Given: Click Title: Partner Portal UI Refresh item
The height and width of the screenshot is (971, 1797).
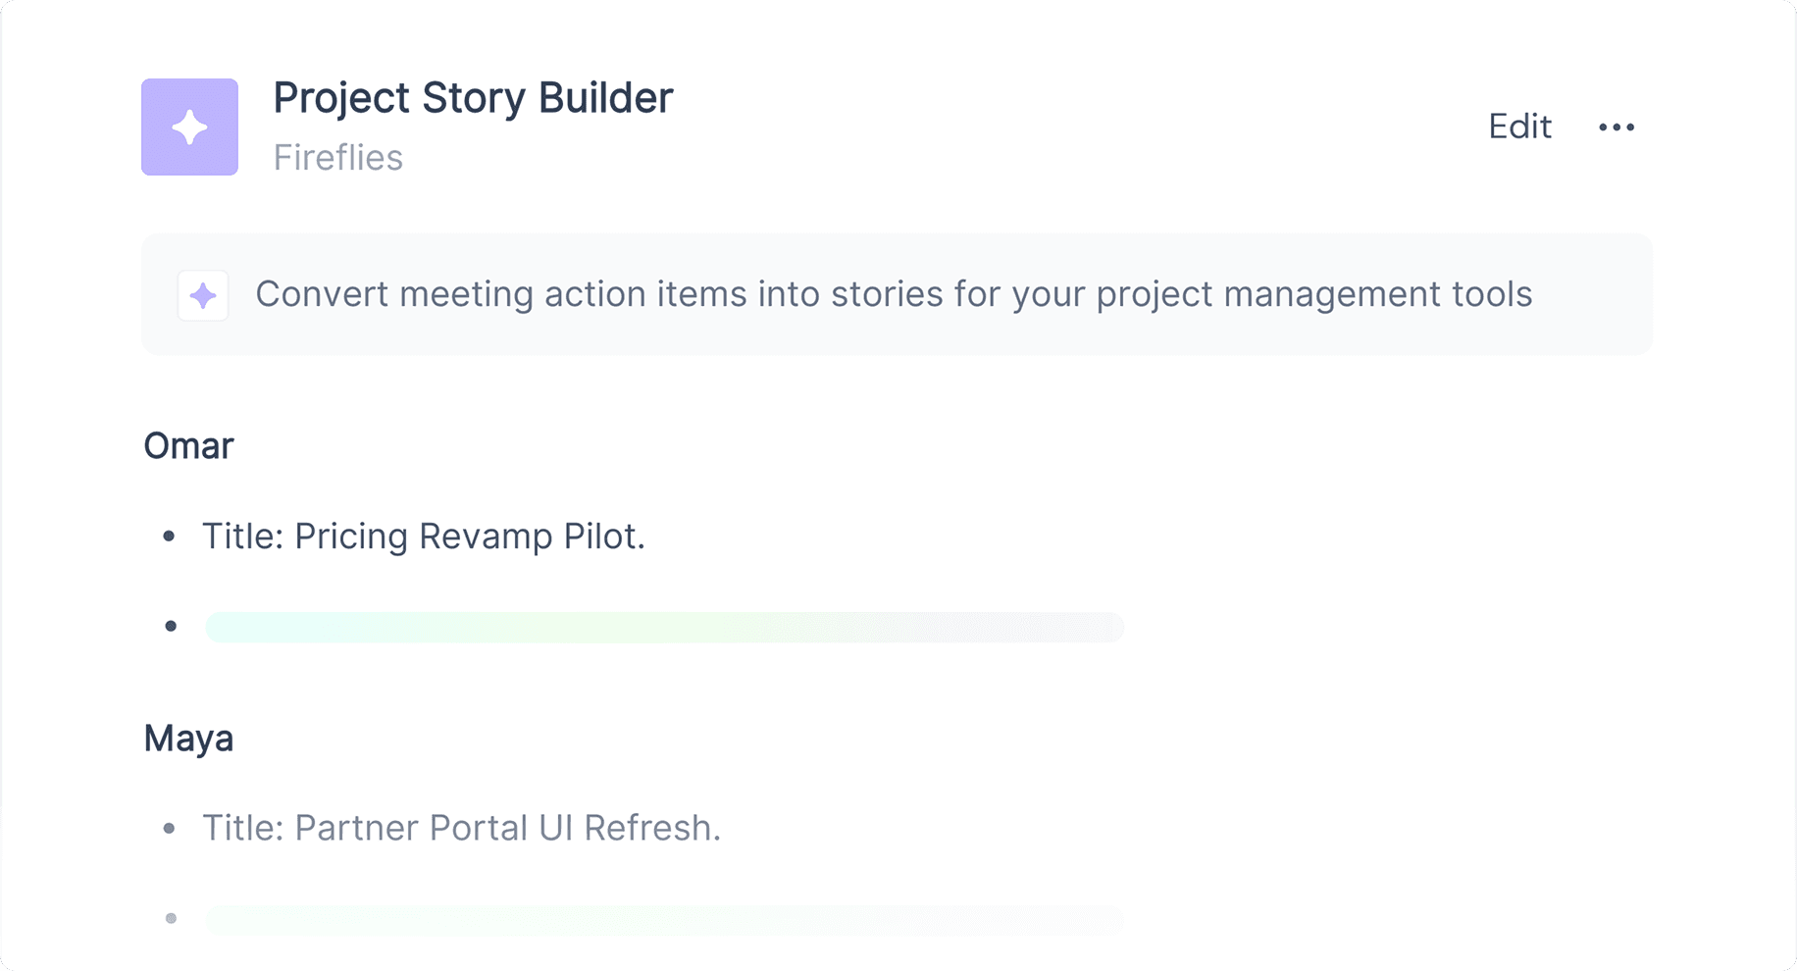Looking at the screenshot, I should click(x=461, y=828).
